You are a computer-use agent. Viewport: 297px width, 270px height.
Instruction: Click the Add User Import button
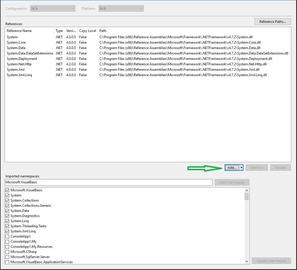232,182
